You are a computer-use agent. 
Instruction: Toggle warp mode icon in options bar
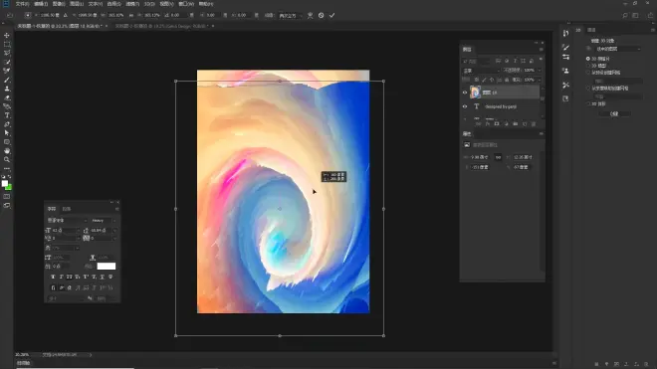point(310,15)
